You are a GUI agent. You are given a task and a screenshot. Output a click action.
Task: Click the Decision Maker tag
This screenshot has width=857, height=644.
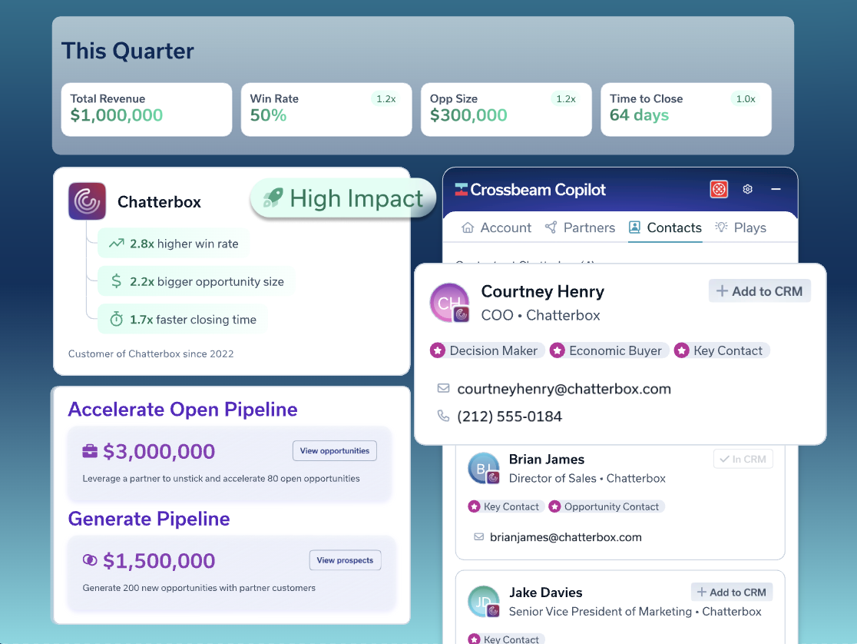tap(486, 350)
